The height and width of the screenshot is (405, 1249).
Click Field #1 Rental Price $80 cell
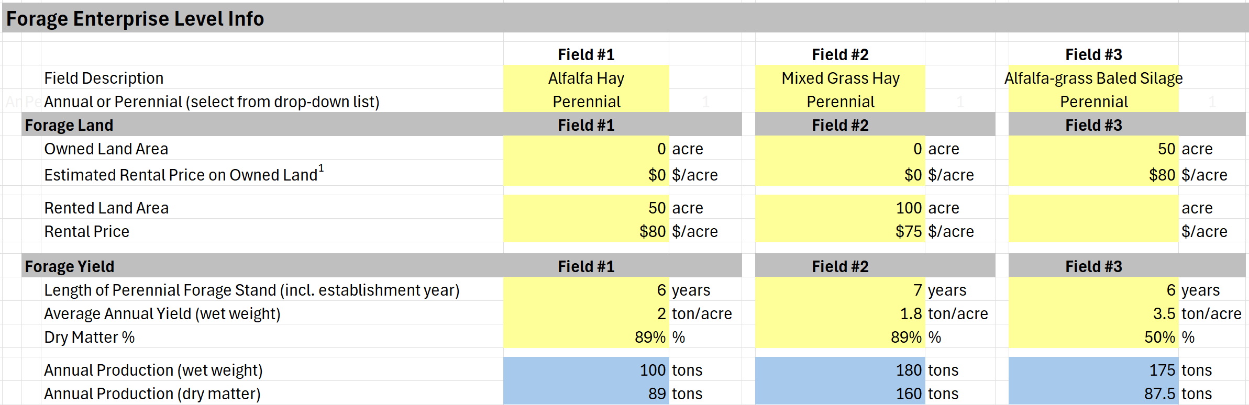coord(586,231)
